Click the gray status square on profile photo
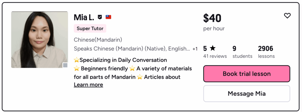 click(65, 65)
